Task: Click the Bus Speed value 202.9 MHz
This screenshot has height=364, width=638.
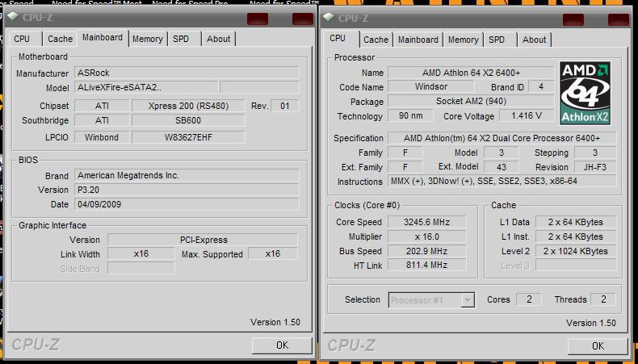Action: (427, 251)
